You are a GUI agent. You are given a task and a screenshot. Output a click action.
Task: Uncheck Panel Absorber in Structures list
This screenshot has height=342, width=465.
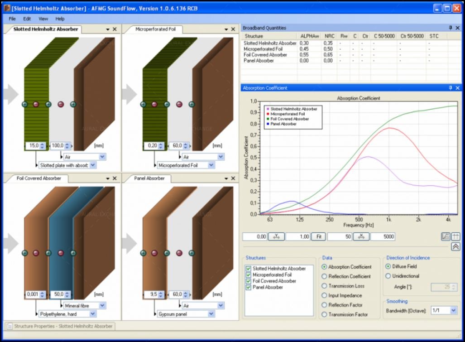tap(248, 287)
